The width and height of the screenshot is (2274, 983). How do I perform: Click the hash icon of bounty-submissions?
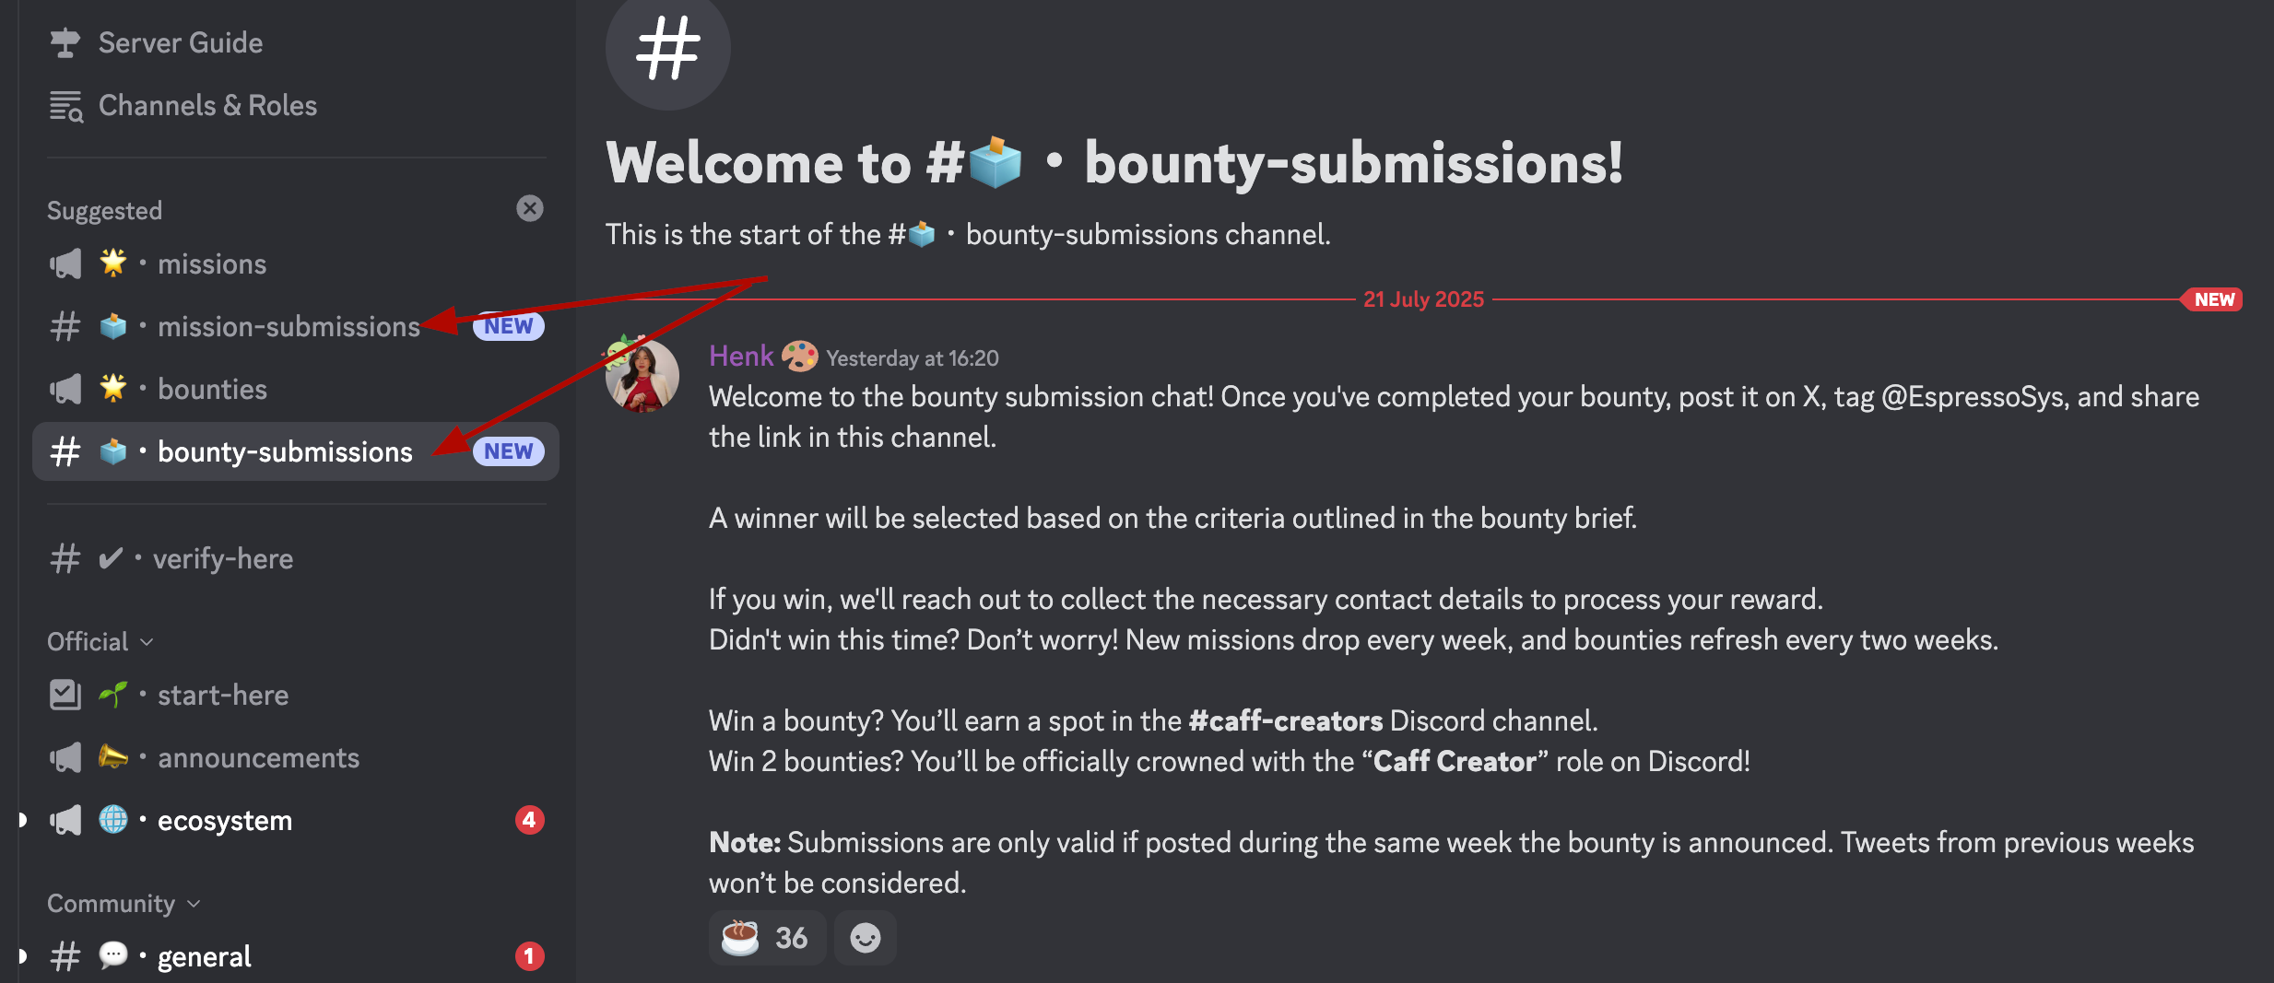click(65, 452)
